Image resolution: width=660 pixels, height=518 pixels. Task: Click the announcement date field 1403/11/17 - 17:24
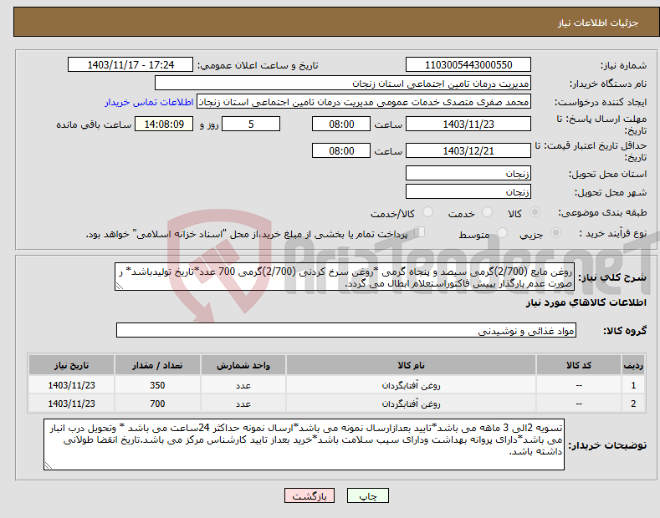point(130,65)
